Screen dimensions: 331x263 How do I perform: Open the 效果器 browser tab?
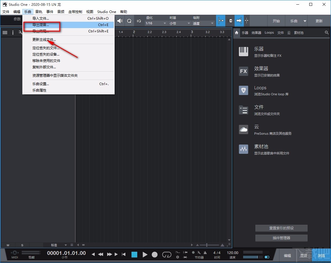tap(256, 33)
